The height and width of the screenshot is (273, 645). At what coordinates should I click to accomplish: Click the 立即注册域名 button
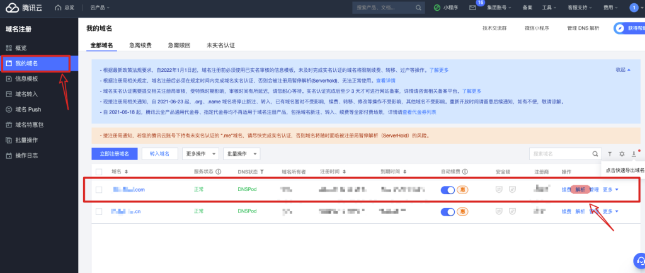click(x=115, y=154)
